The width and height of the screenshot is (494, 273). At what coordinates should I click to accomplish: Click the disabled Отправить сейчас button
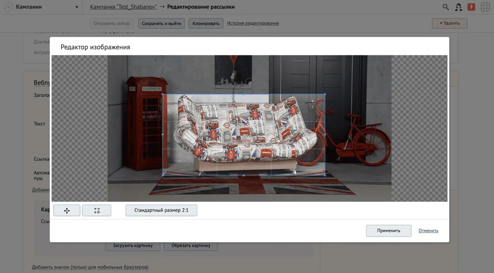pos(112,23)
